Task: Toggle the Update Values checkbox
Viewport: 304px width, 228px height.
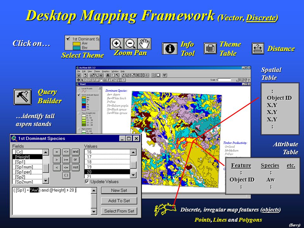Action: [87, 182]
